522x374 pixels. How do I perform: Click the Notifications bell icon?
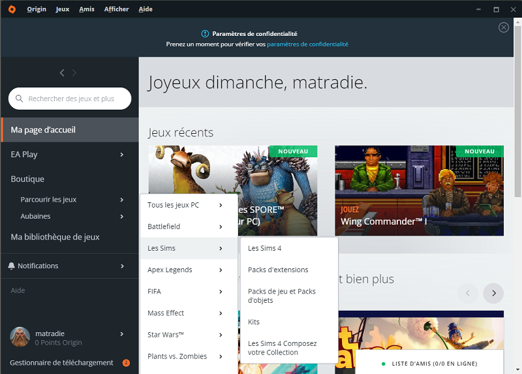pyautogui.click(x=11, y=266)
